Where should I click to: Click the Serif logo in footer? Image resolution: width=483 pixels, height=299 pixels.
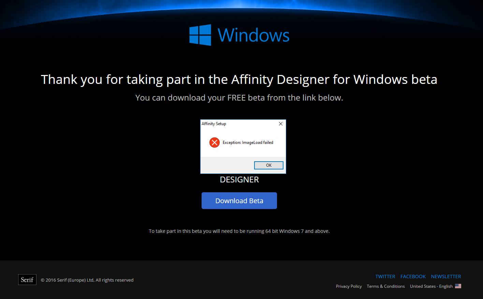pyautogui.click(x=27, y=280)
